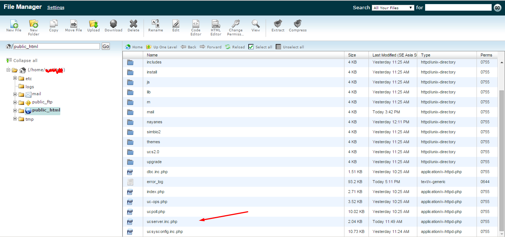Select the install folder row

click(x=310, y=72)
